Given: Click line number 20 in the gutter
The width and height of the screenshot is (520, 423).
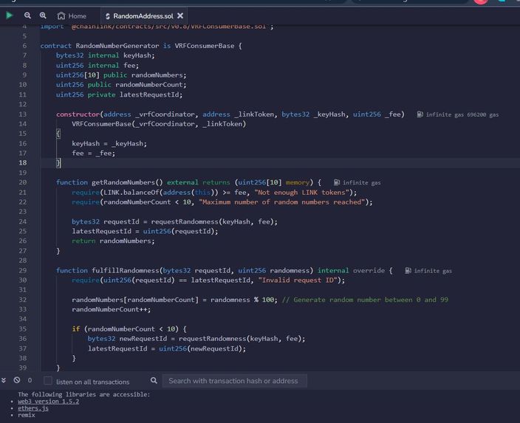Looking at the screenshot, I should click(23, 182).
